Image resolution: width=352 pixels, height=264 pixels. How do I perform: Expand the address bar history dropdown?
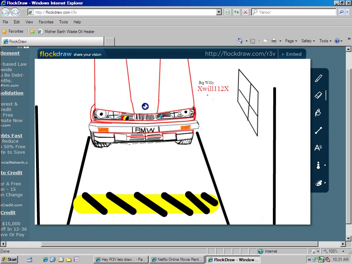[219, 12]
